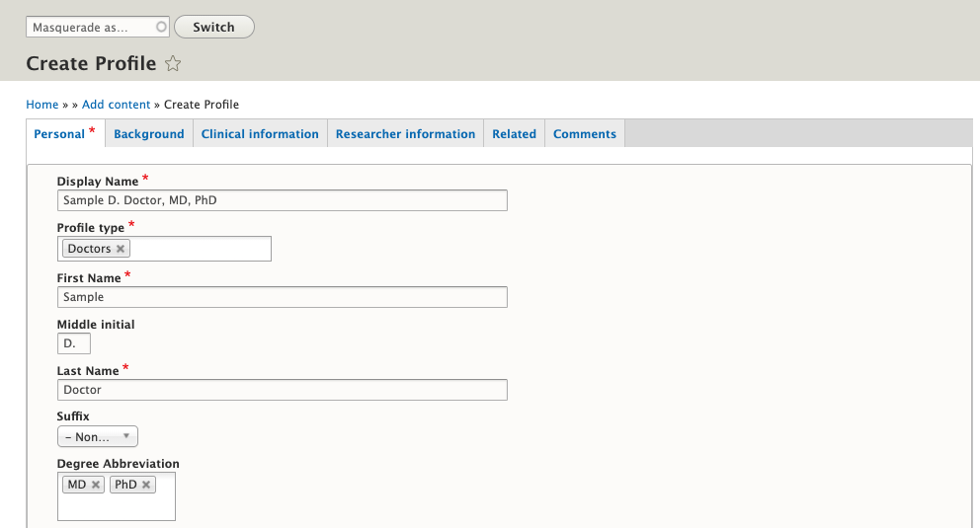Select the Related tab
980x528 pixels.
(x=514, y=134)
